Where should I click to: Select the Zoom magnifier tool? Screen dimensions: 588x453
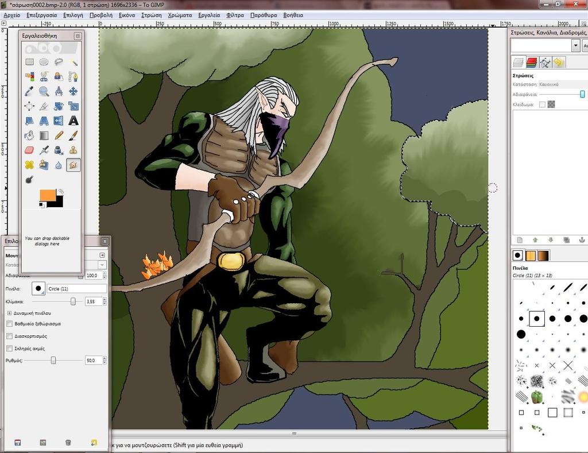point(44,91)
